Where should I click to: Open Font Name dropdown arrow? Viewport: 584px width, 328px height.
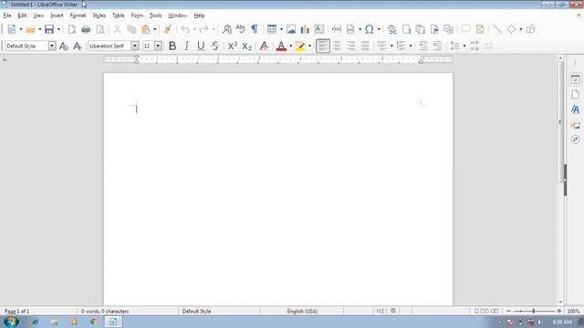coord(135,46)
